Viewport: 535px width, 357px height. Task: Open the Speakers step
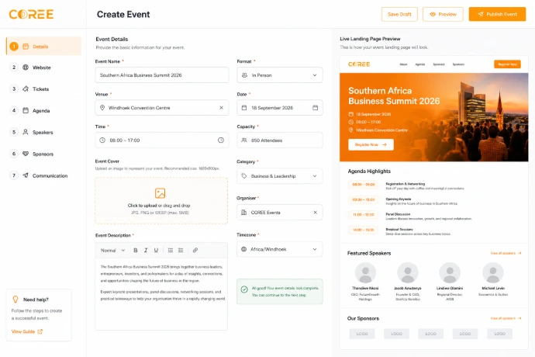43,132
